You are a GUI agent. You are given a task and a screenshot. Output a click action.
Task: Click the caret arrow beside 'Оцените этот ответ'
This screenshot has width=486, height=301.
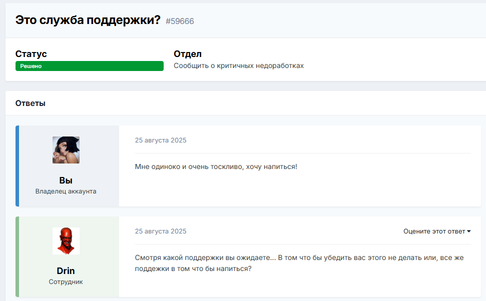click(469, 231)
